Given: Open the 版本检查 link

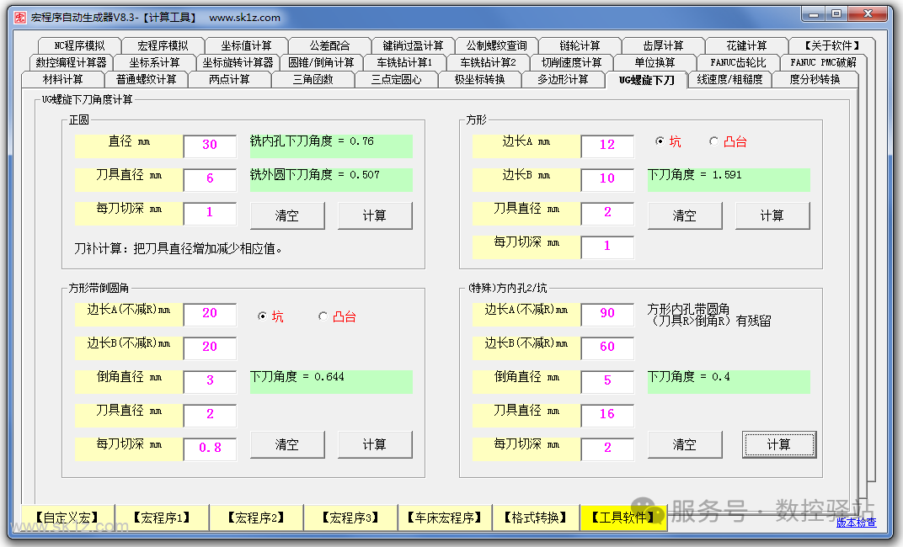Looking at the screenshot, I should coord(857,523).
